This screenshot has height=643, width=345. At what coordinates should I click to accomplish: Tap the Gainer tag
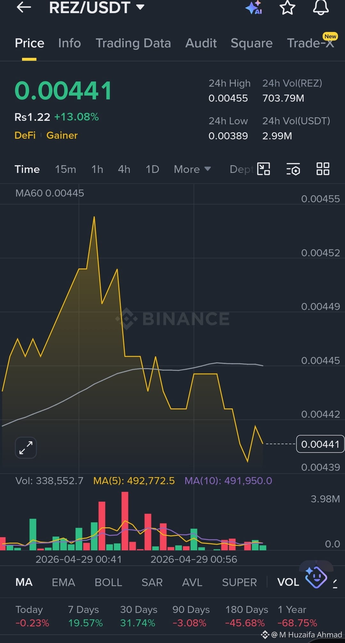click(62, 135)
